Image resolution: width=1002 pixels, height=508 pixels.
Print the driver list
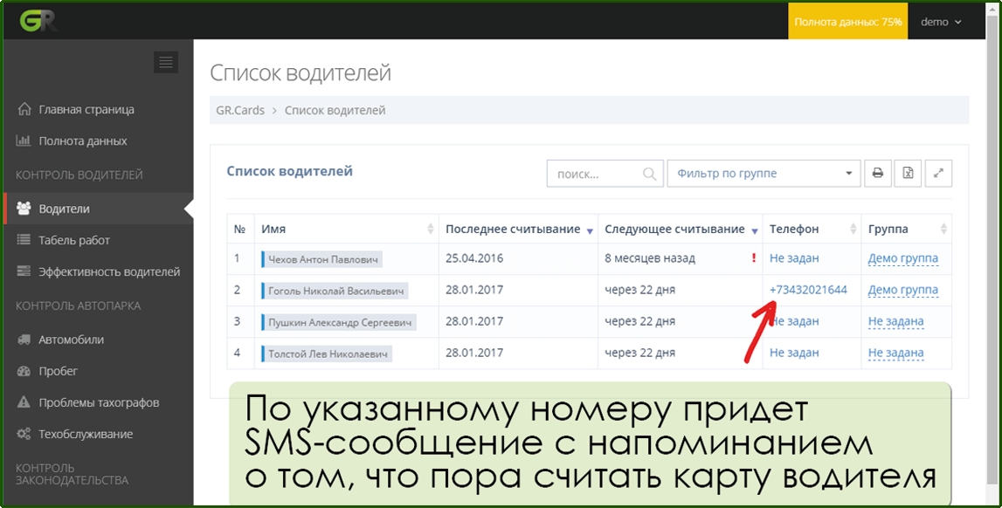(x=878, y=173)
